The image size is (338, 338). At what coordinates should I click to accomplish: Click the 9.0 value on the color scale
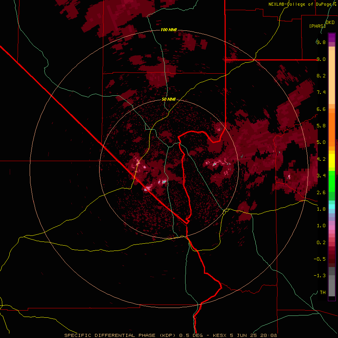point(321,59)
